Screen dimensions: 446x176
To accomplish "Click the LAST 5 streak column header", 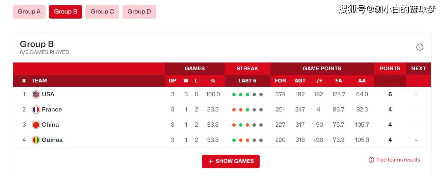I will pos(247,81).
